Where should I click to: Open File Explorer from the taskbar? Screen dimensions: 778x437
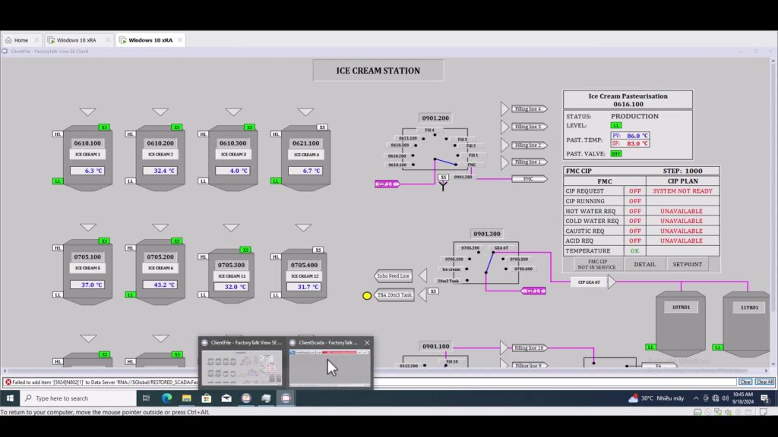click(x=186, y=398)
